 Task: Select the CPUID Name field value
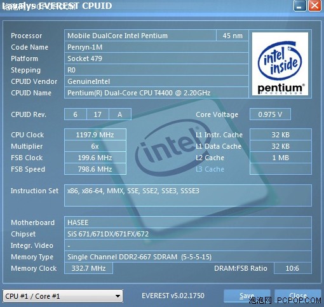click(156, 93)
